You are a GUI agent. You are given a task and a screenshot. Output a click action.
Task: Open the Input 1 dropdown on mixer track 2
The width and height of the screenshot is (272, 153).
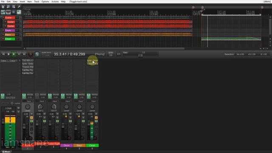point(41,101)
